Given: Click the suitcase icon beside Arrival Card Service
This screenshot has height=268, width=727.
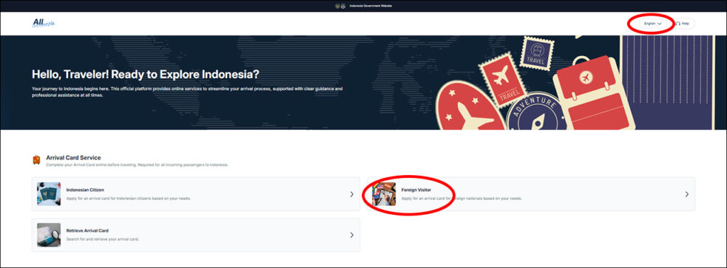Looking at the screenshot, I should pos(36,160).
